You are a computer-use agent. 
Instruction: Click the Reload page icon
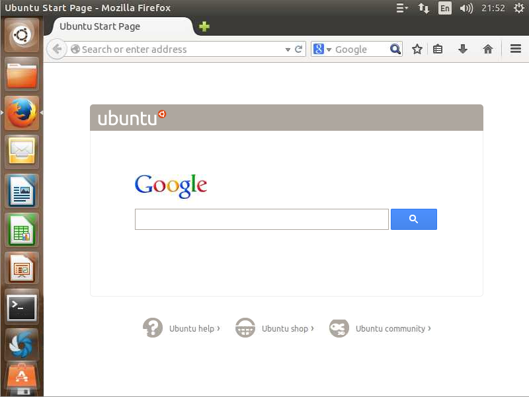click(298, 49)
